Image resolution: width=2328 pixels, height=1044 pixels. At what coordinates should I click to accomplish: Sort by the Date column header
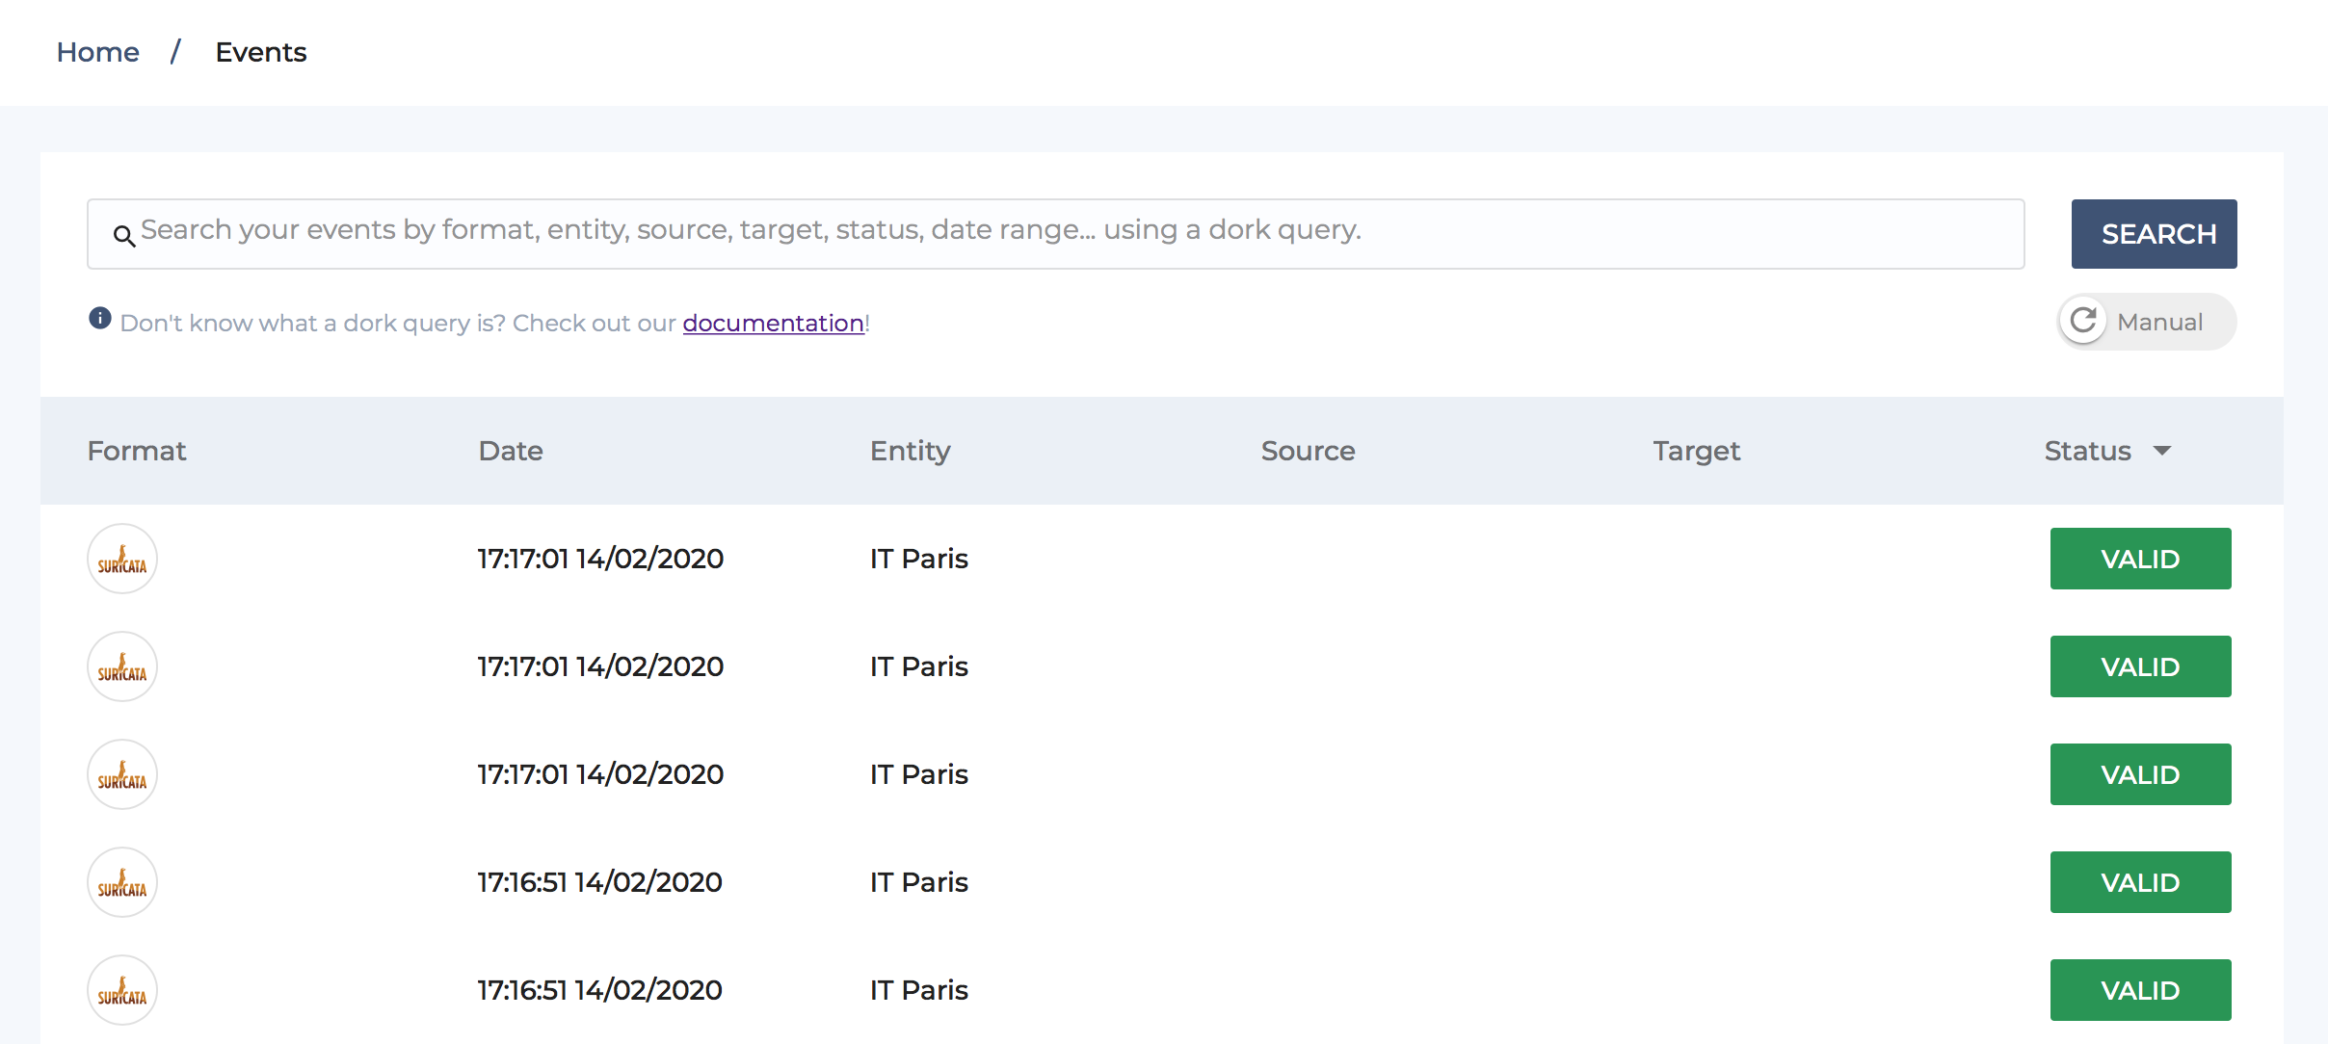coord(511,451)
